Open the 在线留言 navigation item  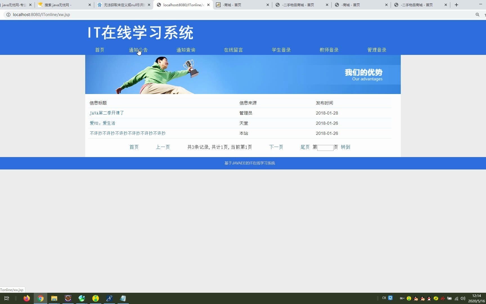coord(233,50)
